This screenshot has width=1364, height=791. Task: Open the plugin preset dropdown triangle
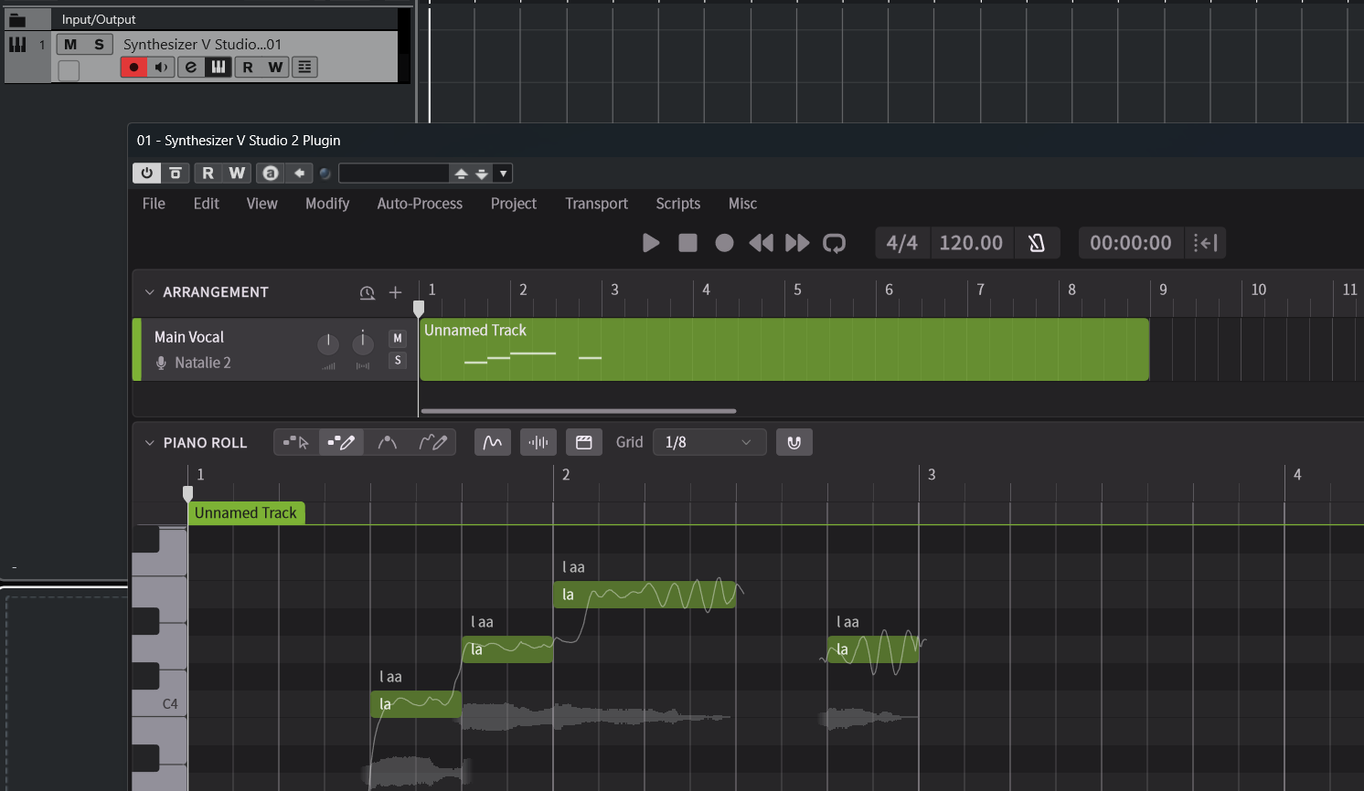pos(503,174)
